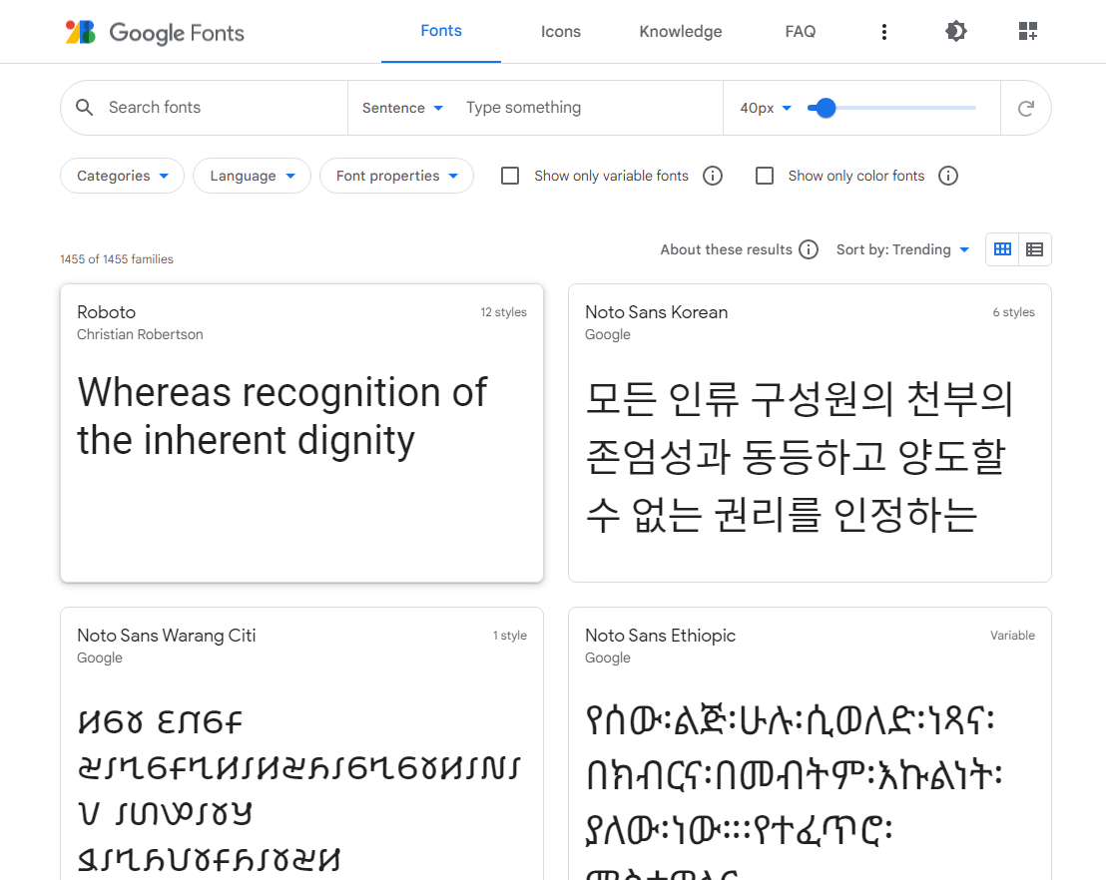Click the search magnifier icon
Image resolution: width=1106 pixels, height=880 pixels.
pos(84,107)
